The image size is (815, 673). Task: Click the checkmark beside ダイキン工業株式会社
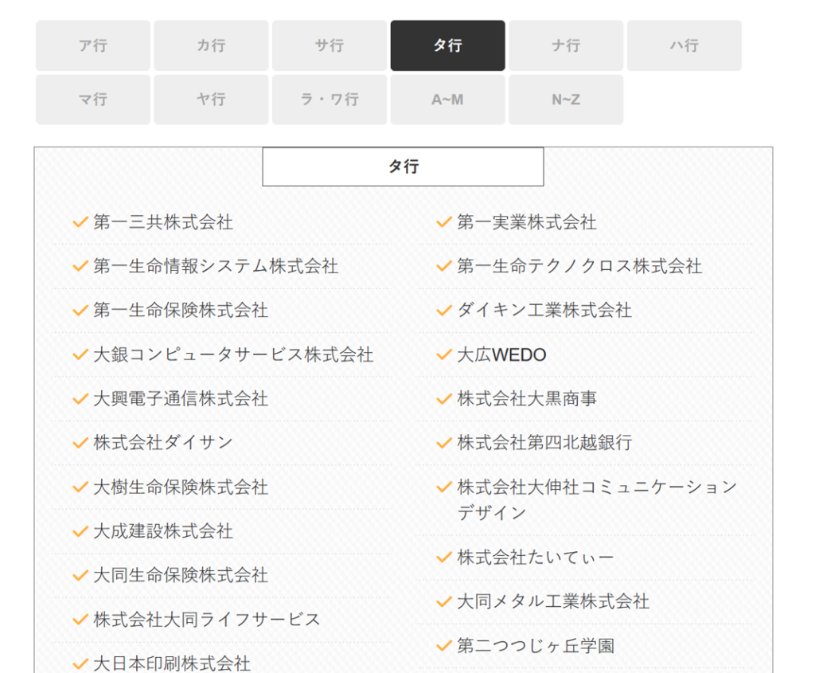click(x=443, y=311)
